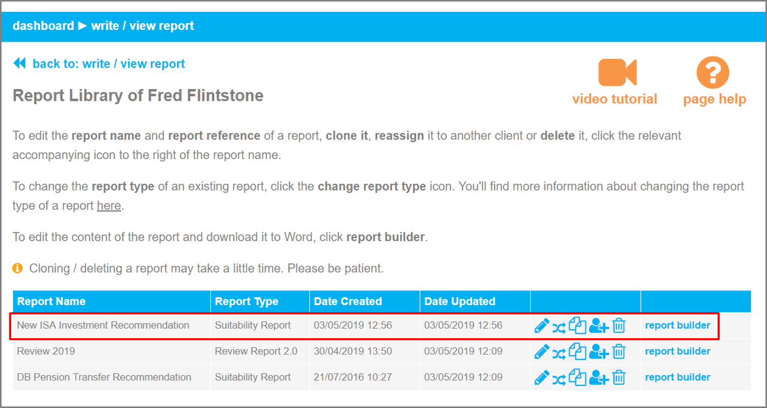The width and height of the screenshot is (767, 408).
Task: Click the "Report Name" column header
Action: 50,301
